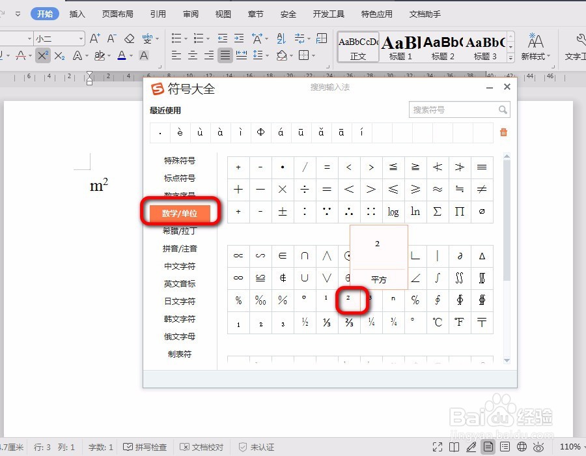Click the sort A-Z icon
586x456 pixels.
tap(281, 38)
